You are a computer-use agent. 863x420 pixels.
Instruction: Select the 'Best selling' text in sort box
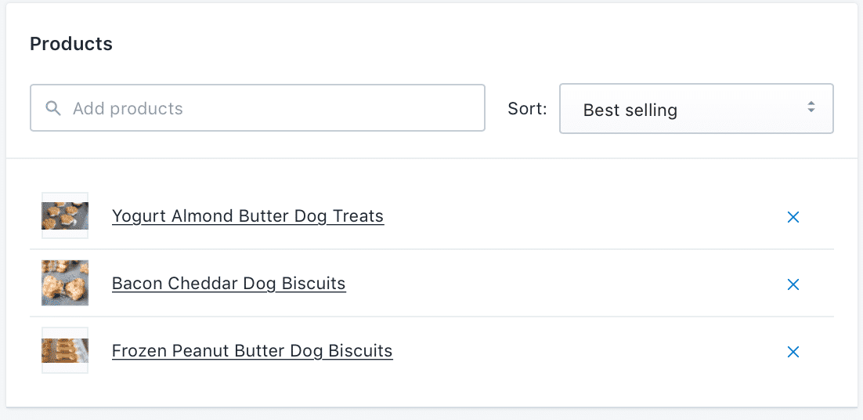tap(630, 110)
